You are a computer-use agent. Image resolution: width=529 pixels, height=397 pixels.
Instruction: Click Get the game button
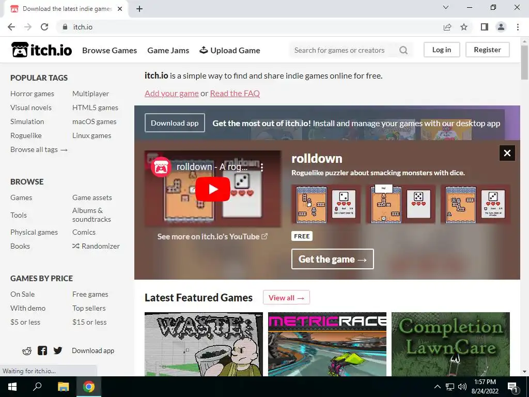(x=332, y=259)
